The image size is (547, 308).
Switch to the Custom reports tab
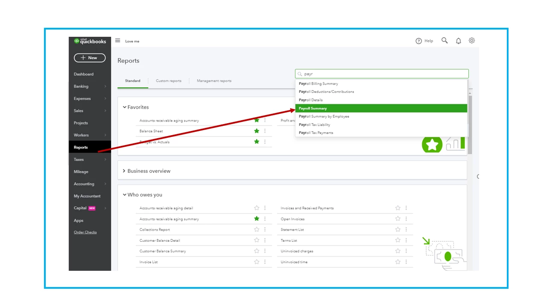pyautogui.click(x=168, y=81)
